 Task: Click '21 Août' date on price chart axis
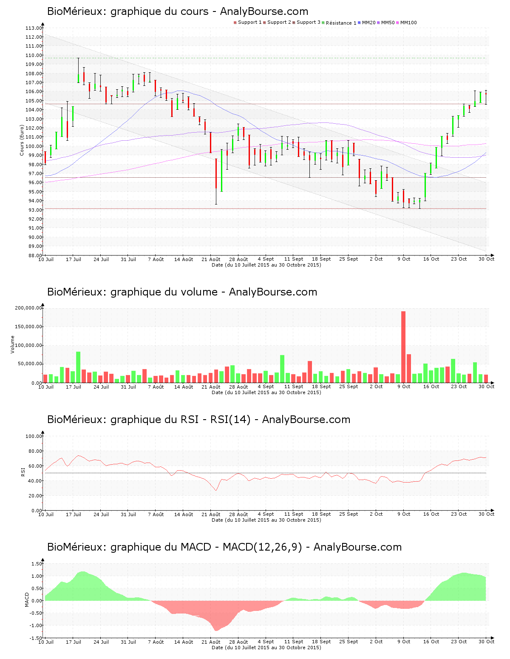click(211, 259)
